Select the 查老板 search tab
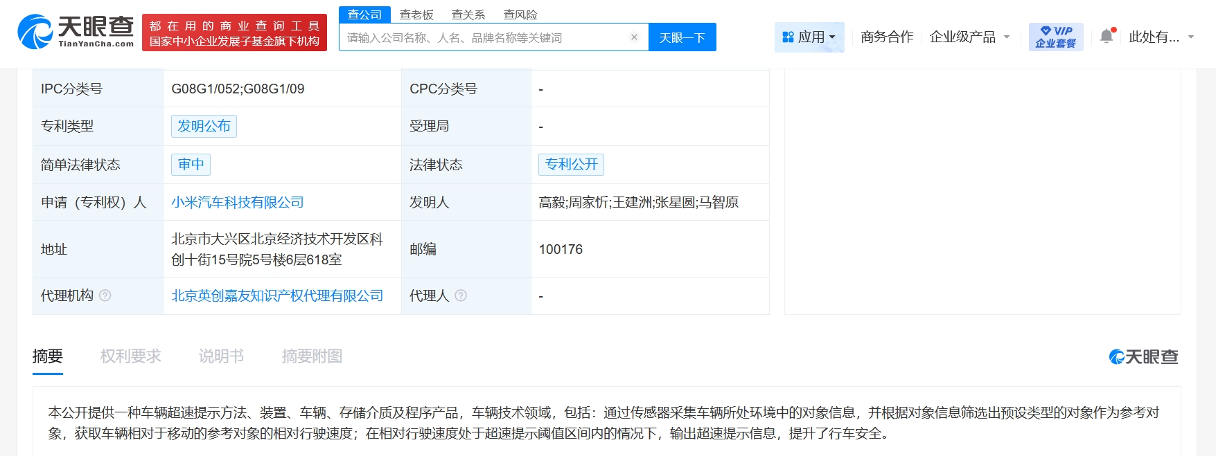Viewport: 1216px width, 456px height. tap(416, 15)
